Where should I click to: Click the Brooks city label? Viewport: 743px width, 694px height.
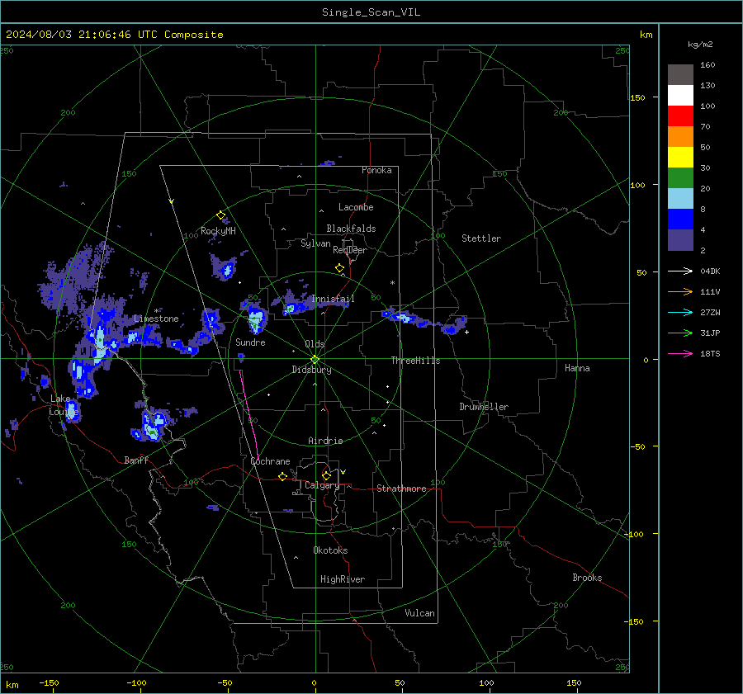point(587,578)
